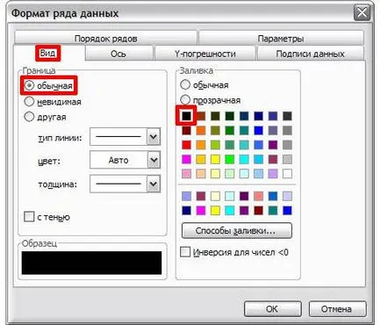Open the Ось tab

119,54
